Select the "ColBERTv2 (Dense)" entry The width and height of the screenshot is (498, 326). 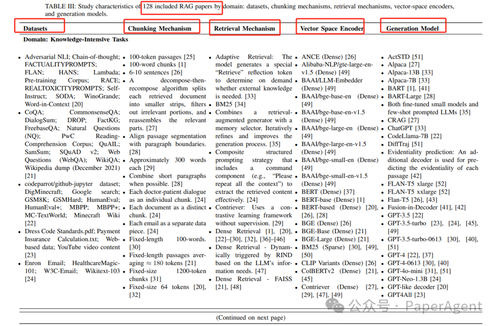pos(339,275)
